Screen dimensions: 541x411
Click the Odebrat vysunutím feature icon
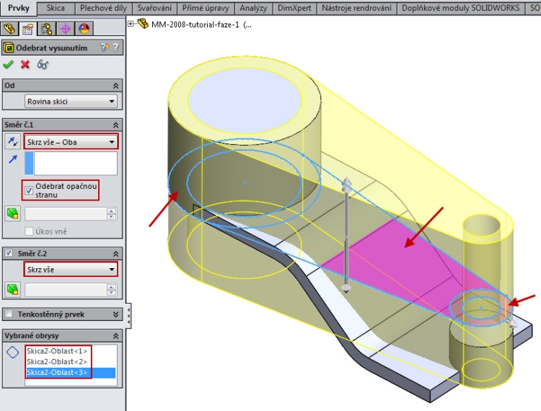9,48
